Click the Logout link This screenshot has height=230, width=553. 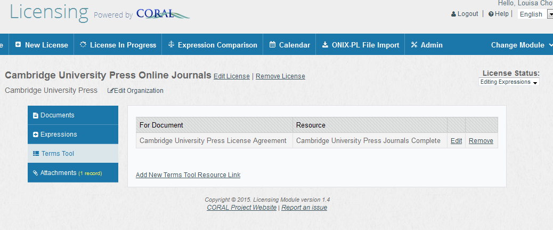point(468,14)
